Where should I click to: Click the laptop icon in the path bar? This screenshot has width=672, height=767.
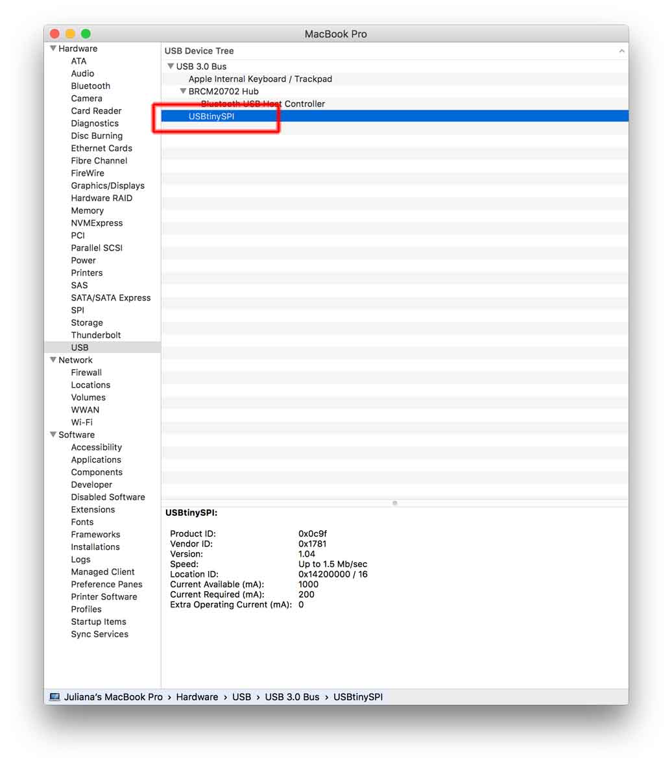pos(54,696)
